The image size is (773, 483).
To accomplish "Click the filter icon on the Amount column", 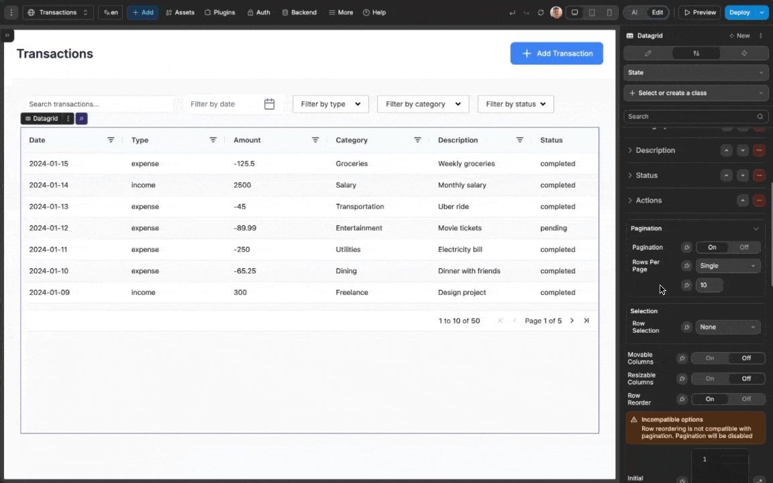I will point(315,140).
